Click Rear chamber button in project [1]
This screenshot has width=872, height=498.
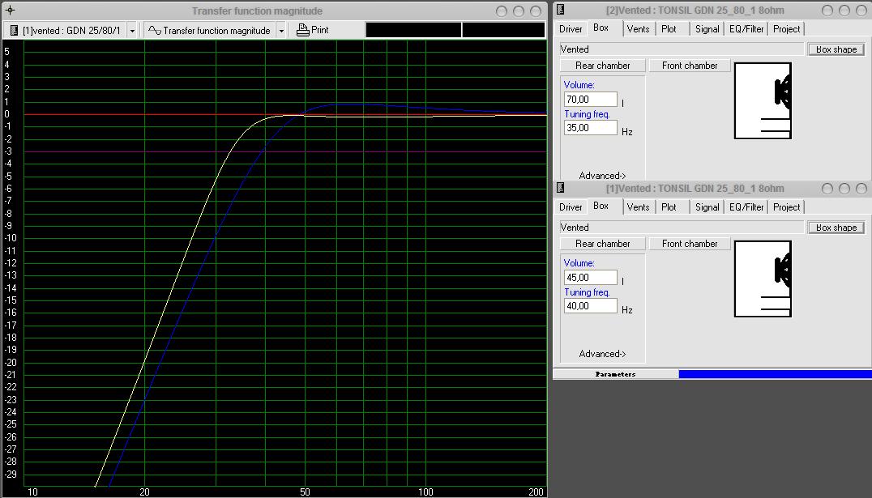coord(602,244)
